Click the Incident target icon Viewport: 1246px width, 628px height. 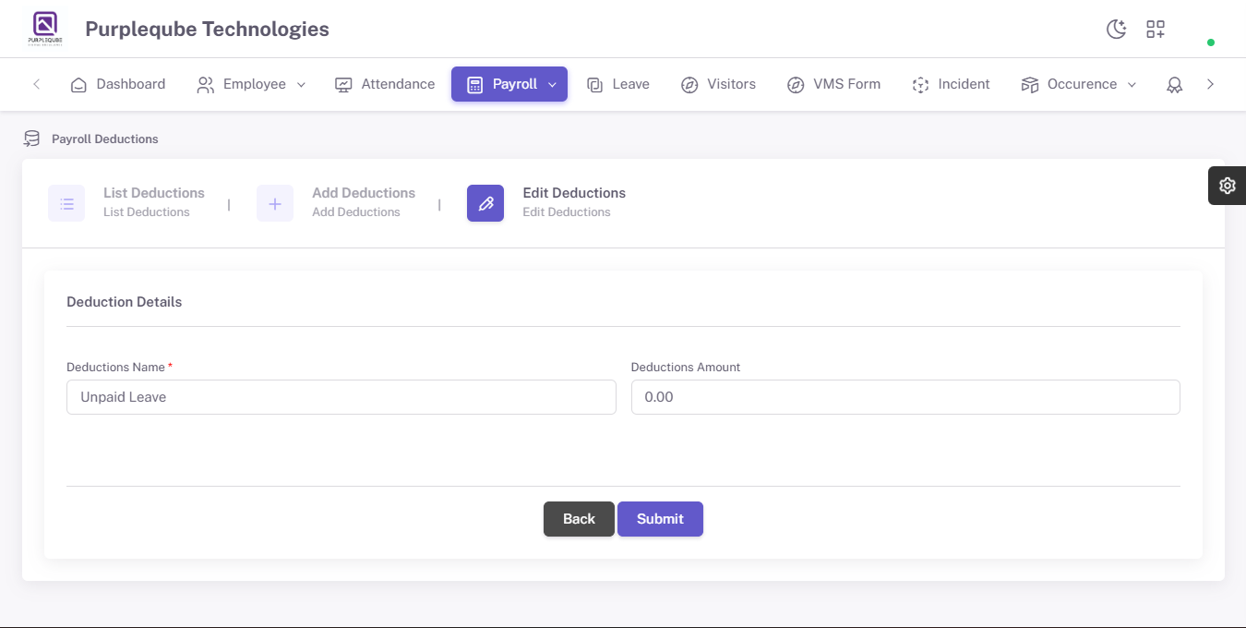[920, 85]
